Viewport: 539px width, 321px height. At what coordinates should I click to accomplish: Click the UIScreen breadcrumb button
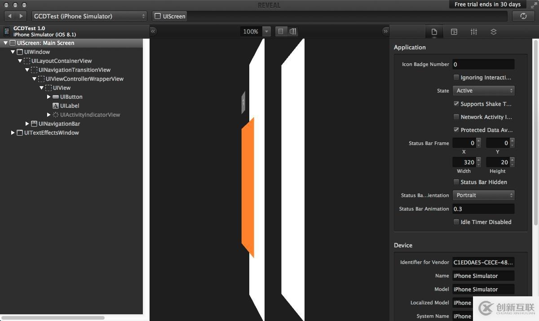(169, 16)
